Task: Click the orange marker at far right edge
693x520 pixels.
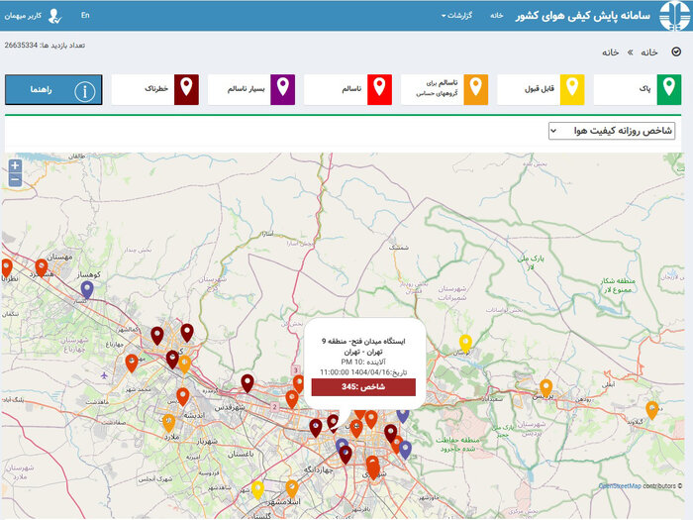Action: coord(651,408)
